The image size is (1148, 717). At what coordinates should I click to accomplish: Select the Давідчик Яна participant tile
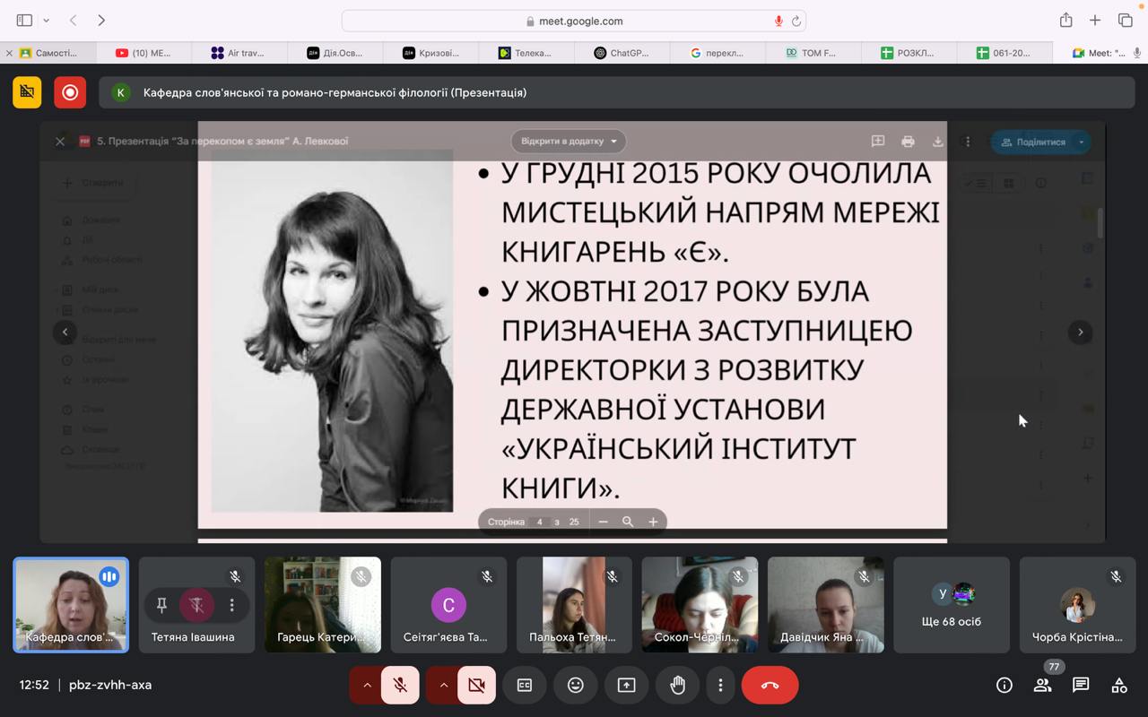click(825, 605)
